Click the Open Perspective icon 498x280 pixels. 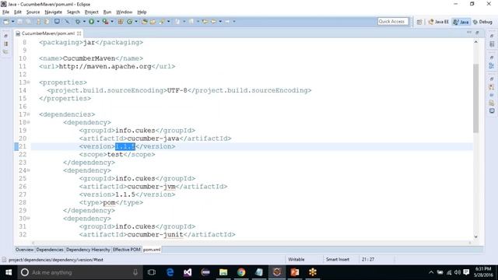coord(419,22)
